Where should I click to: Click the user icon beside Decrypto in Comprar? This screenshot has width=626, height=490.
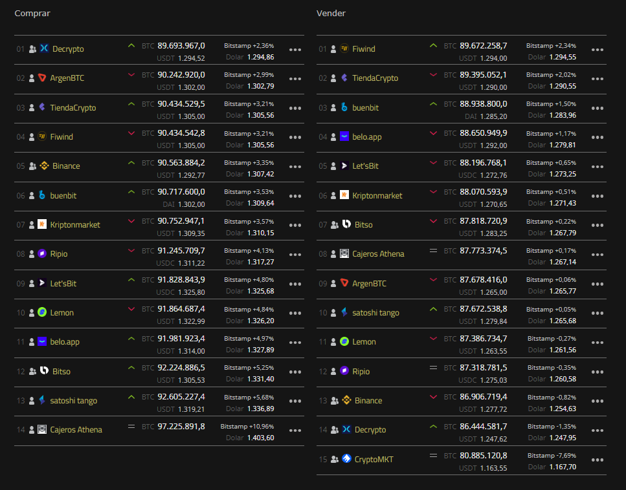pyautogui.click(x=33, y=49)
